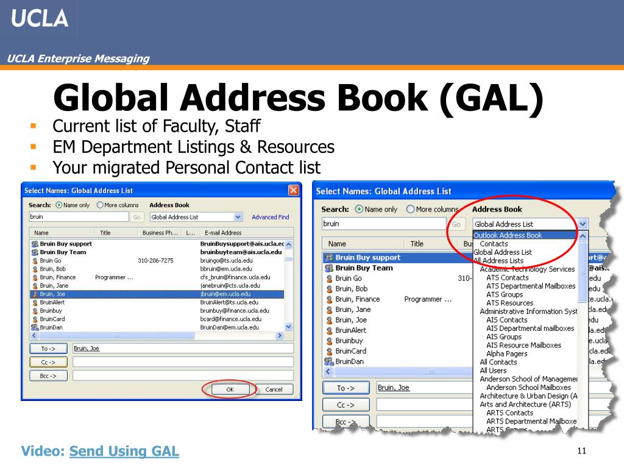Click group icon beside BruinDan, right dialog
Image resolution: width=624 pixels, height=468 pixels.
328,361
